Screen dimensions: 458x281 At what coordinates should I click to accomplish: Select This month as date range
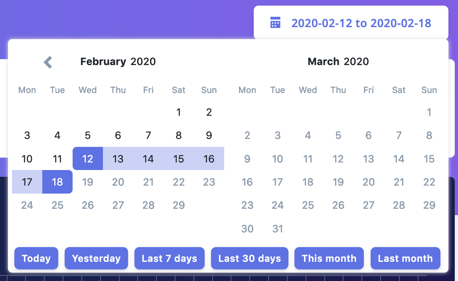[x=329, y=258]
